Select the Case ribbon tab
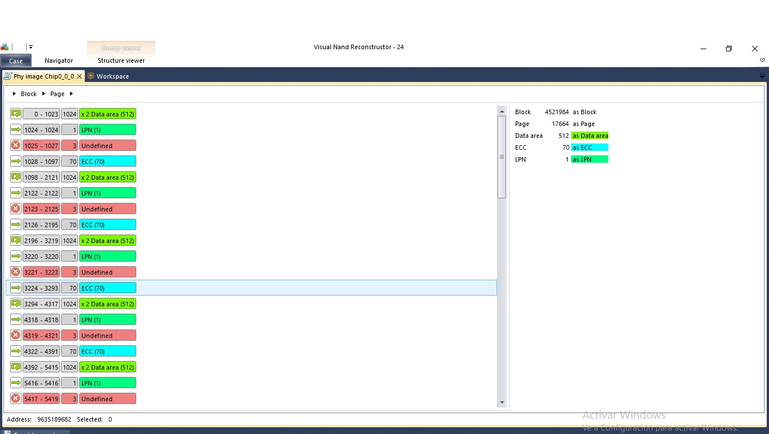 pyautogui.click(x=16, y=60)
